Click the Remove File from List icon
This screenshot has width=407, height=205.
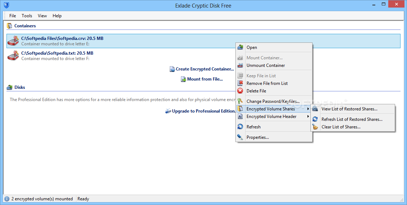240,83
